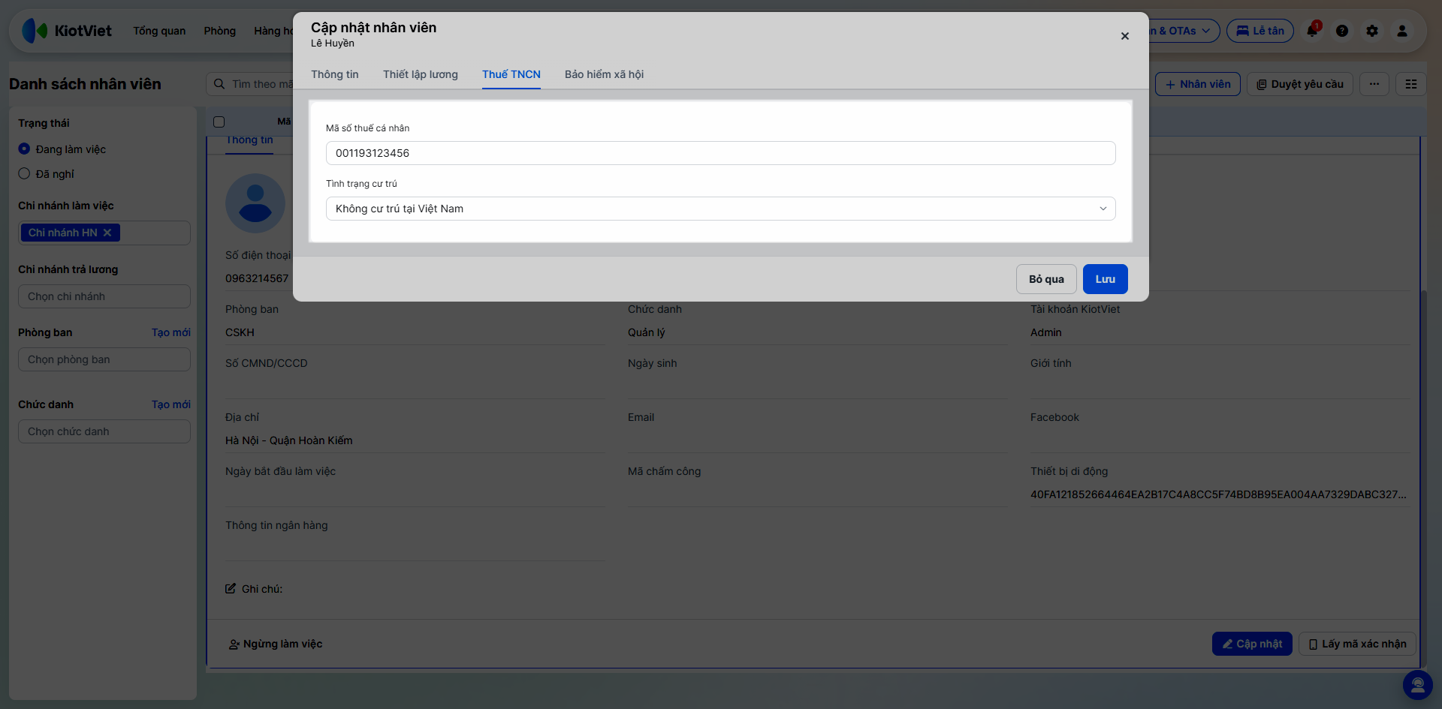Click the Bỏ qua button

click(x=1047, y=279)
